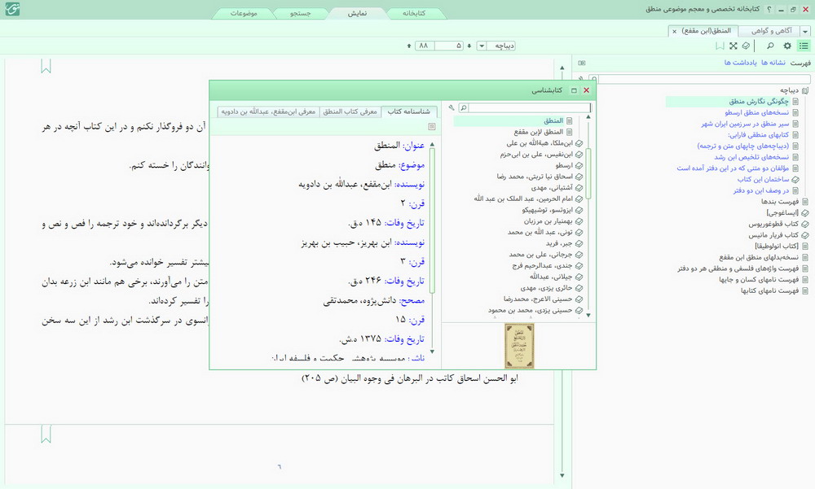Select the فهرست index tab label
Screen dimensions: 815x489
point(800,63)
